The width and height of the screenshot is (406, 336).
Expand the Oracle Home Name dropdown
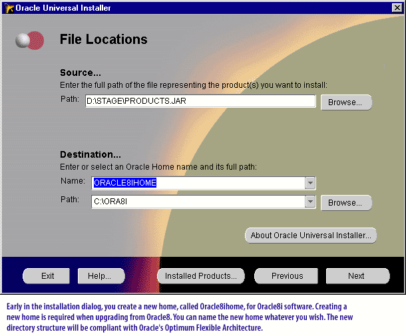point(310,183)
